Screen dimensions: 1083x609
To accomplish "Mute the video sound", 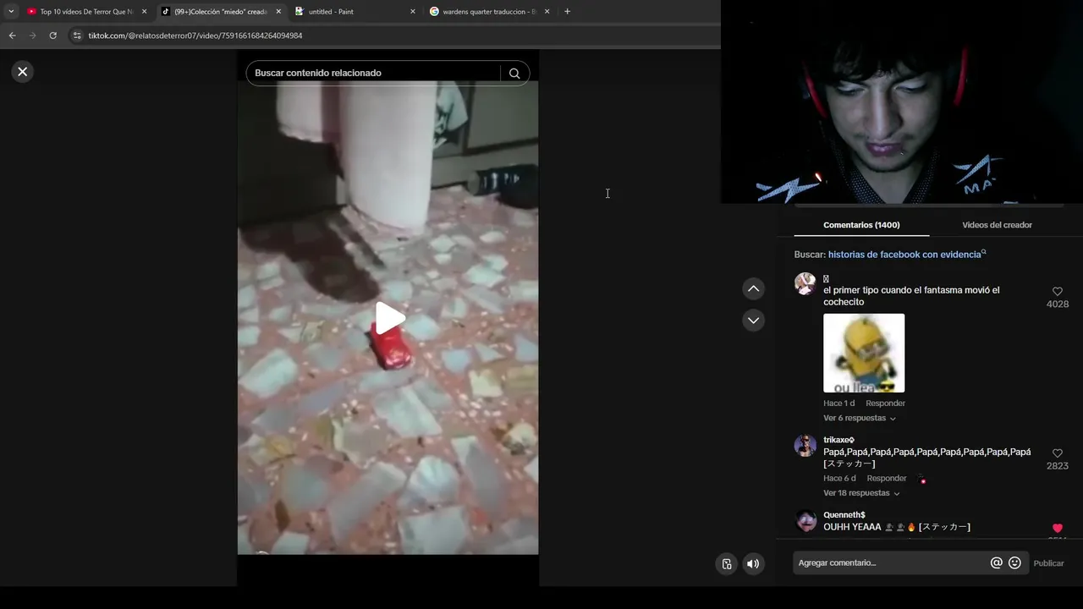I will pyautogui.click(x=753, y=564).
